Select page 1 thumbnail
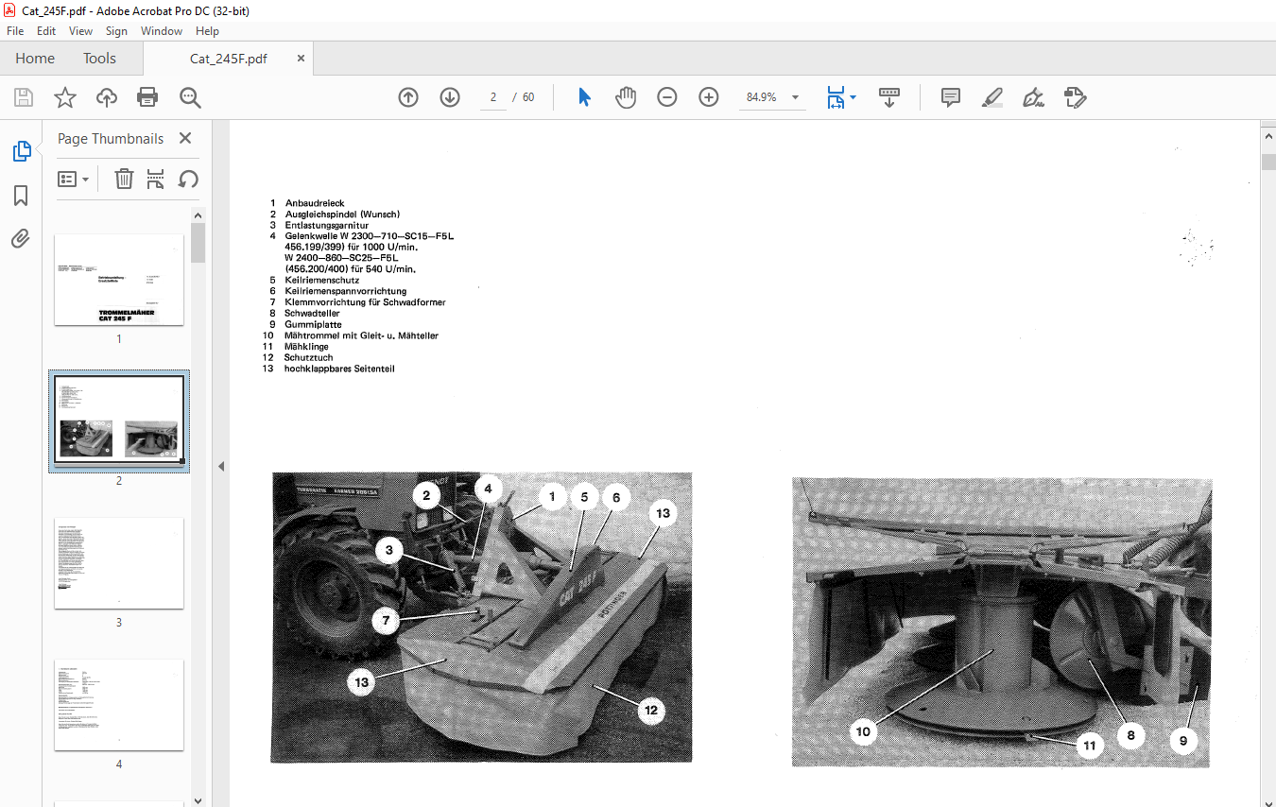Image resolution: width=1276 pixels, height=807 pixels. pos(119,280)
